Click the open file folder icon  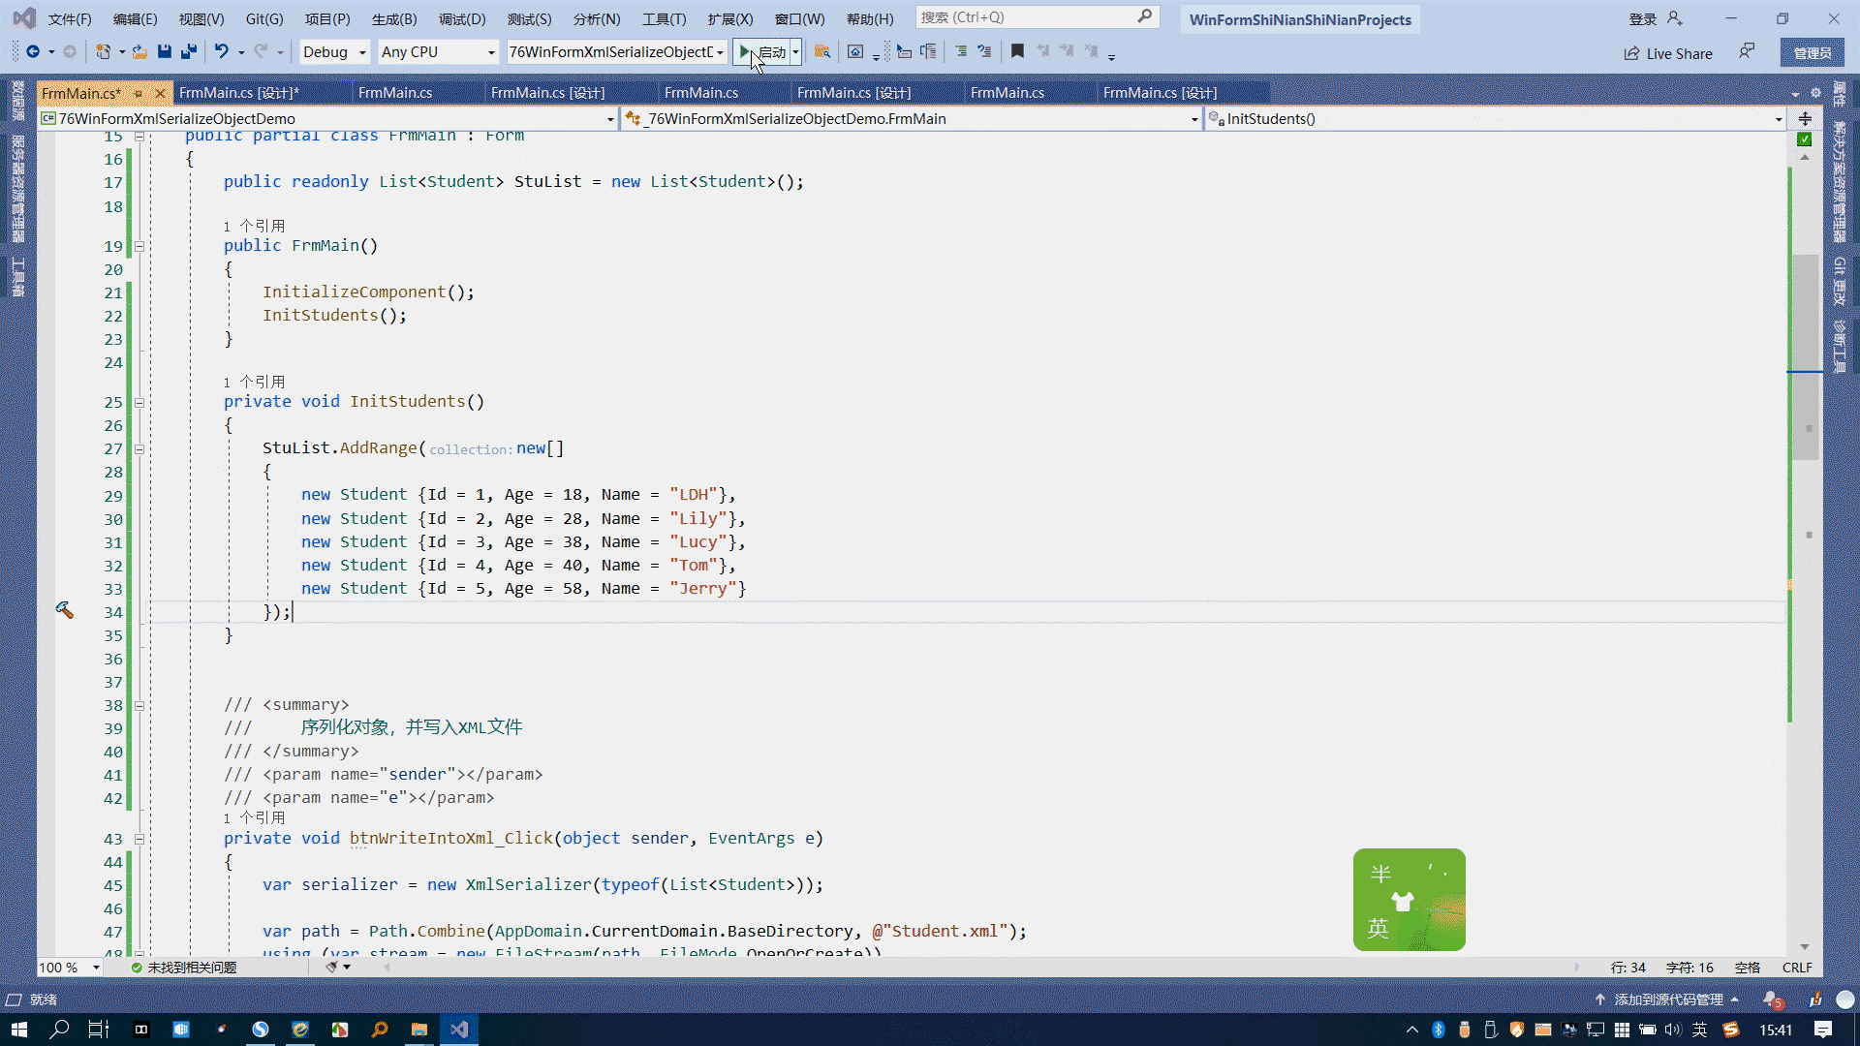(140, 52)
